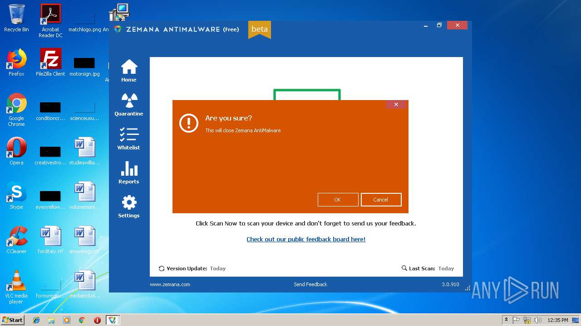The height and width of the screenshot is (326, 581).
Task: Launch Internet Explorer from taskbar
Action: click(x=36, y=320)
